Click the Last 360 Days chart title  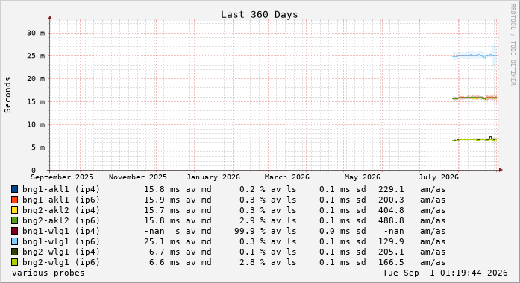pyautogui.click(x=260, y=15)
